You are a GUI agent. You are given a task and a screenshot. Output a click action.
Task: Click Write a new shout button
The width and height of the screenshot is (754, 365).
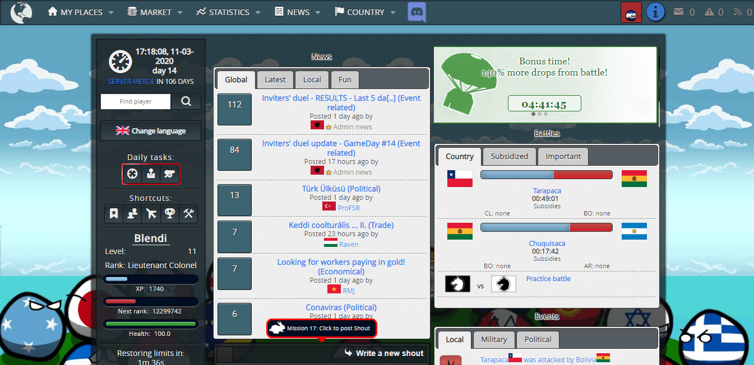click(x=384, y=353)
